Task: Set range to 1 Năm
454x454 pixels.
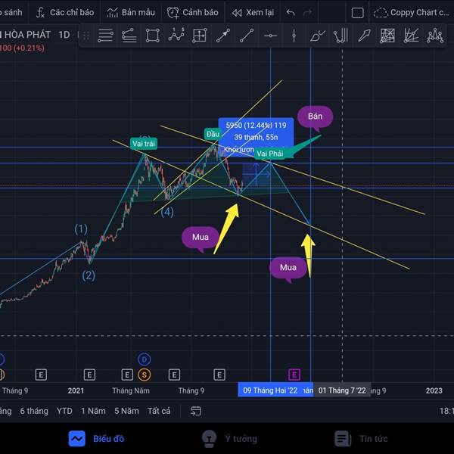Action: [93, 411]
